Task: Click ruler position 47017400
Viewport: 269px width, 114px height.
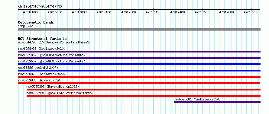Action: coord(178,12)
